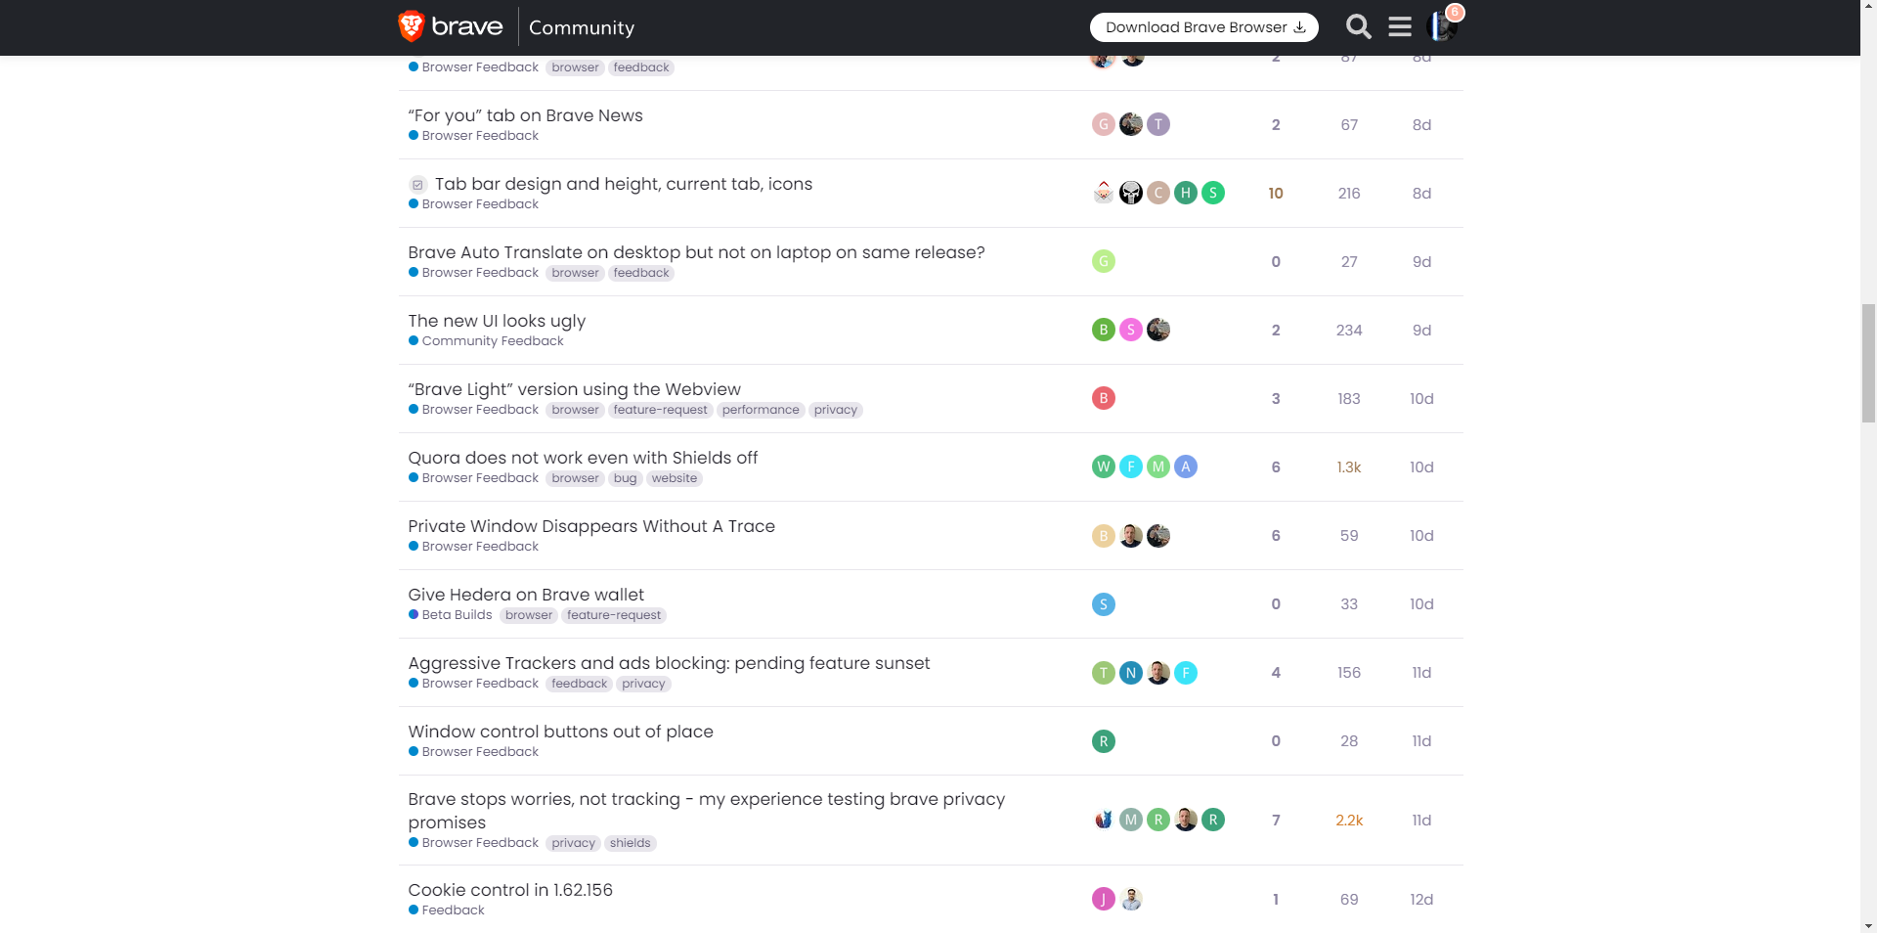Click the B avatar in the Brave Light row

1103,398
